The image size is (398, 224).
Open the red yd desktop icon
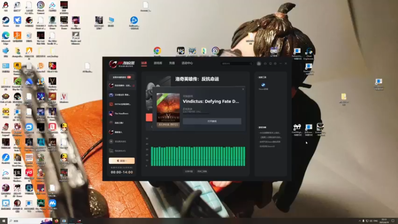29,174
